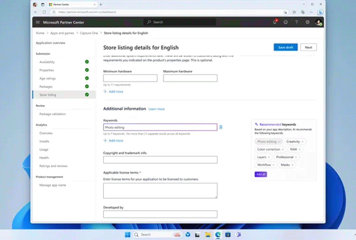Open a new browser tab
Image resolution: width=356 pixels, height=240 pixels.
point(101,5)
